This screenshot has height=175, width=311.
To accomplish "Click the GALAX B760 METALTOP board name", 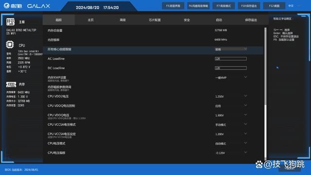I will click(x=21, y=32).
